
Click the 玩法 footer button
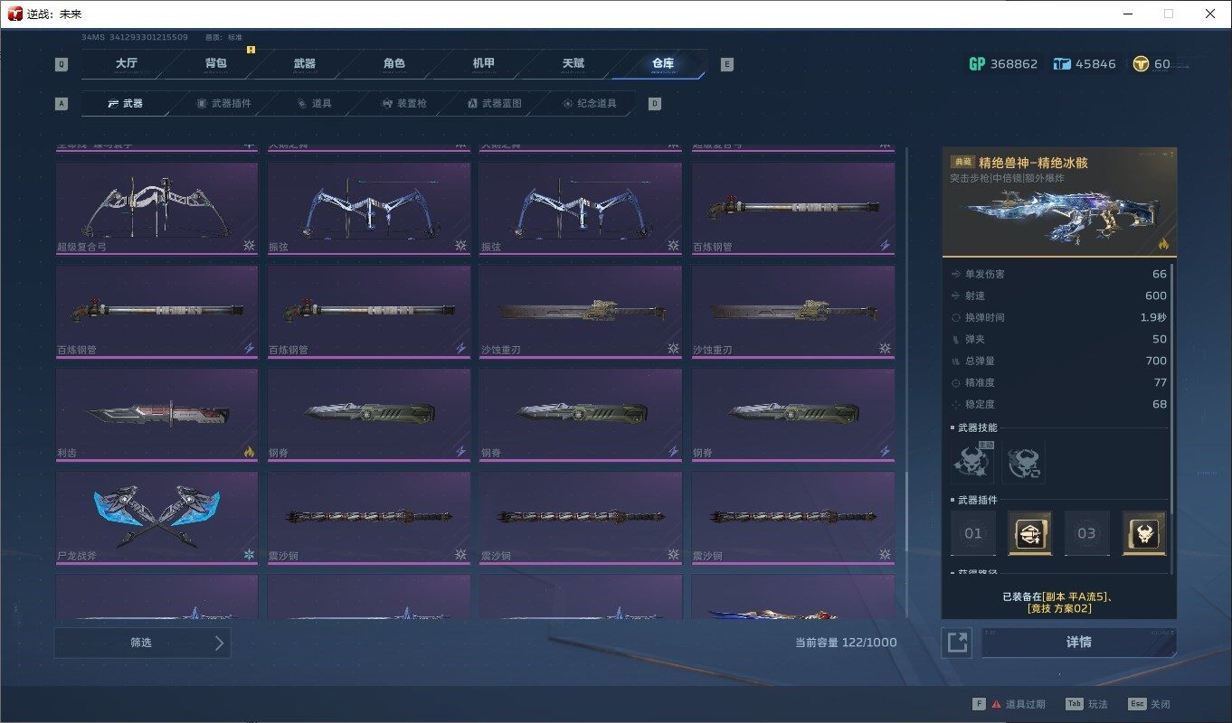point(1097,704)
